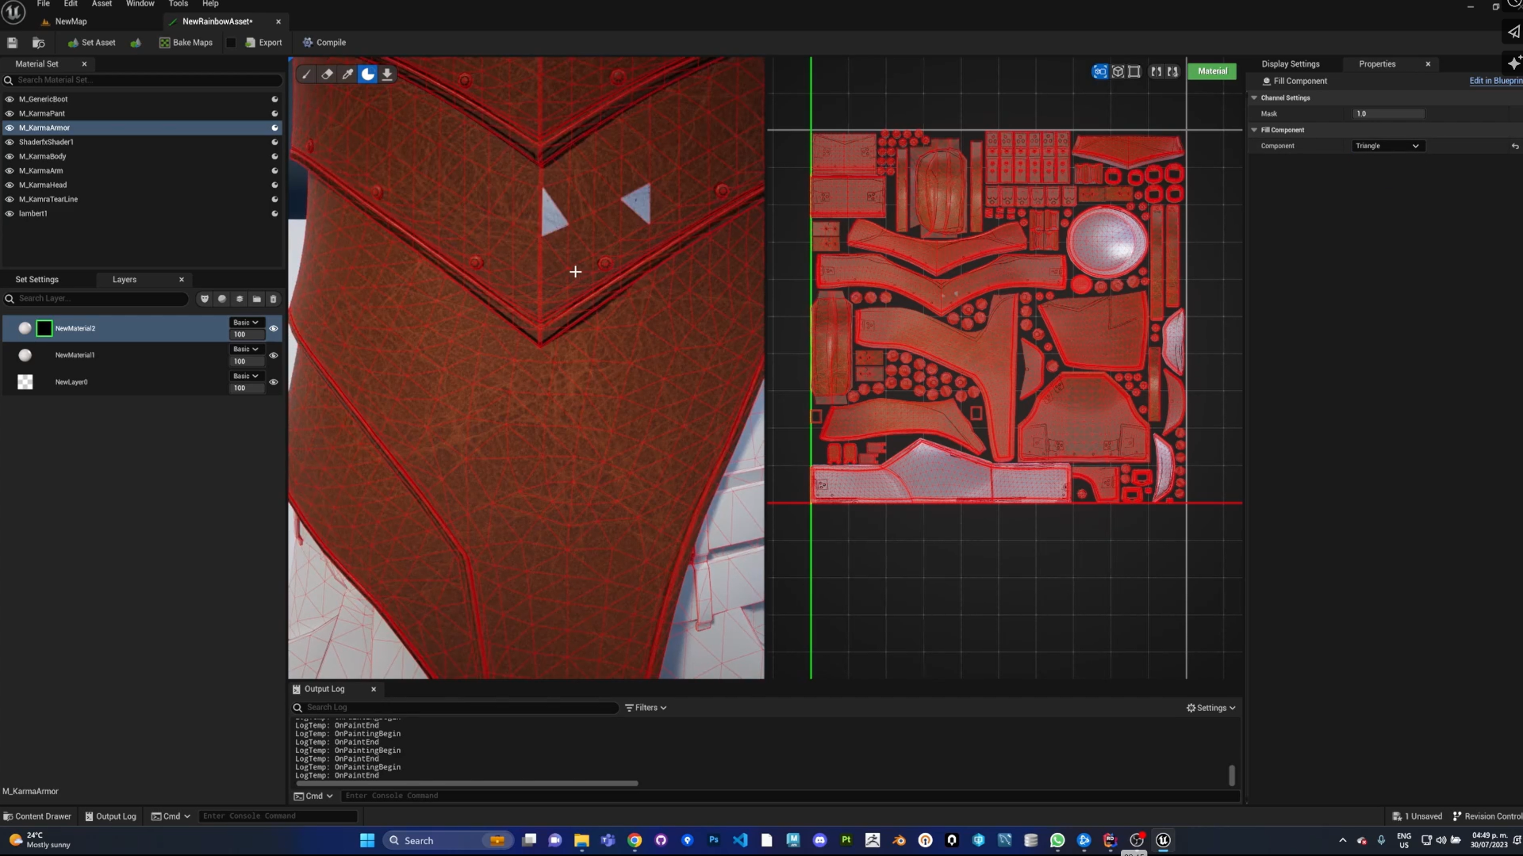1523x856 pixels.
Task: Toggle visibility of M_KarmaHead material
Action: tap(10, 185)
